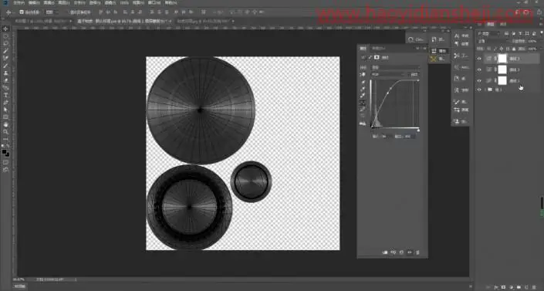Select the Hand tool
The width and height of the screenshot is (544, 291).
tap(5, 125)
